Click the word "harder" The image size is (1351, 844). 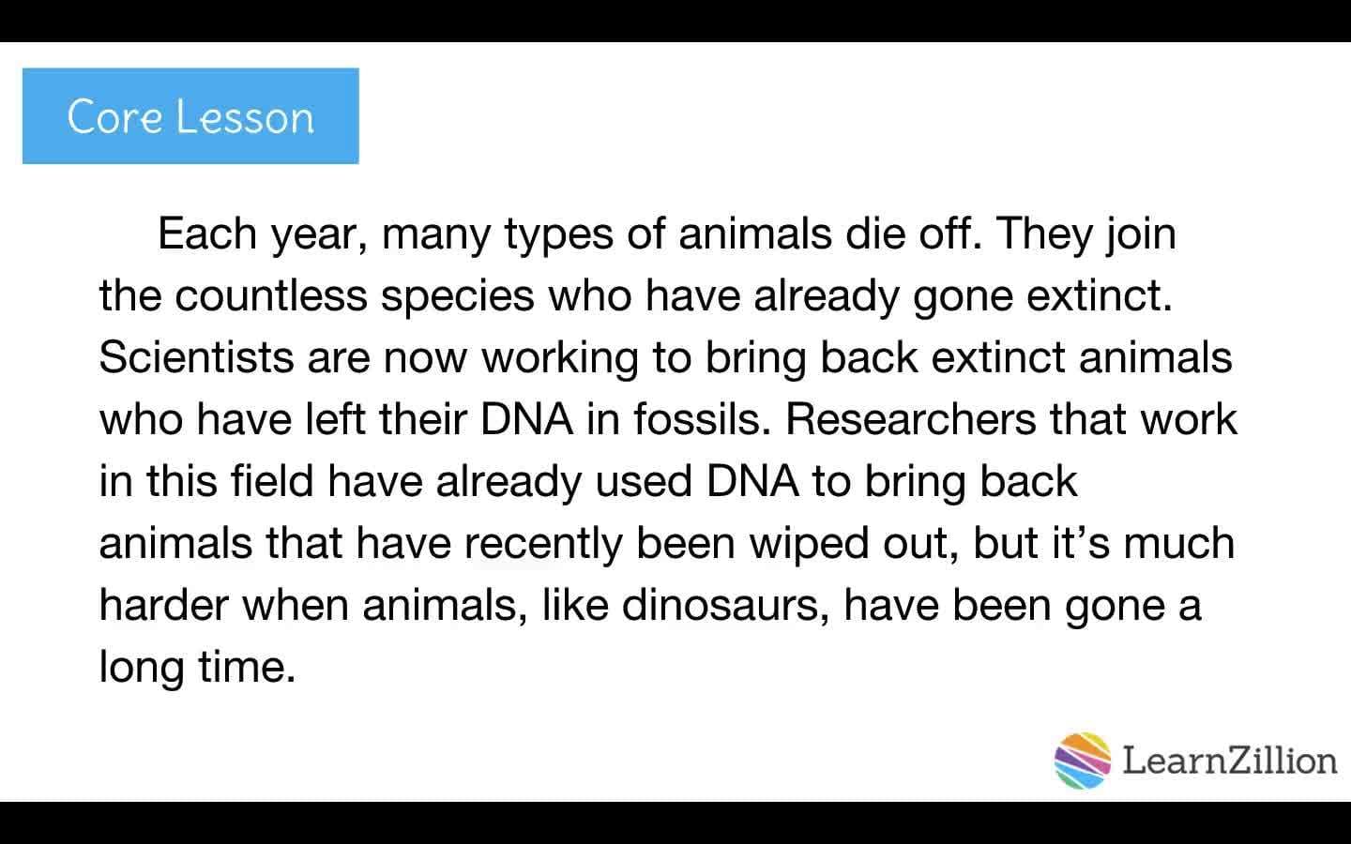[164, 605]
